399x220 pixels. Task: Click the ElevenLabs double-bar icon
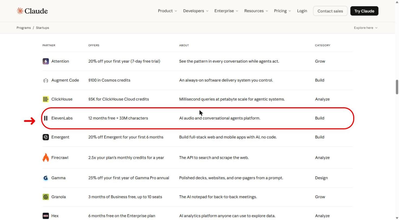[x=46, y=118]
